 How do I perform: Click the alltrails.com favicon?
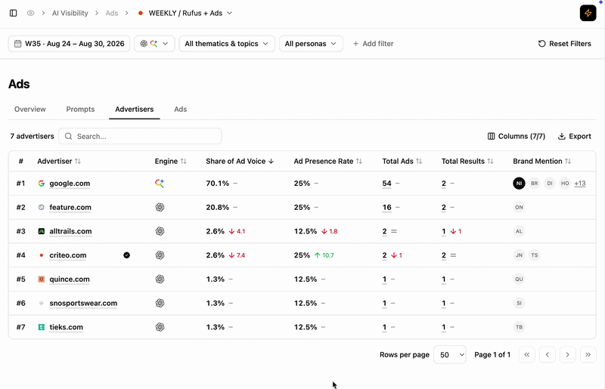42,231
